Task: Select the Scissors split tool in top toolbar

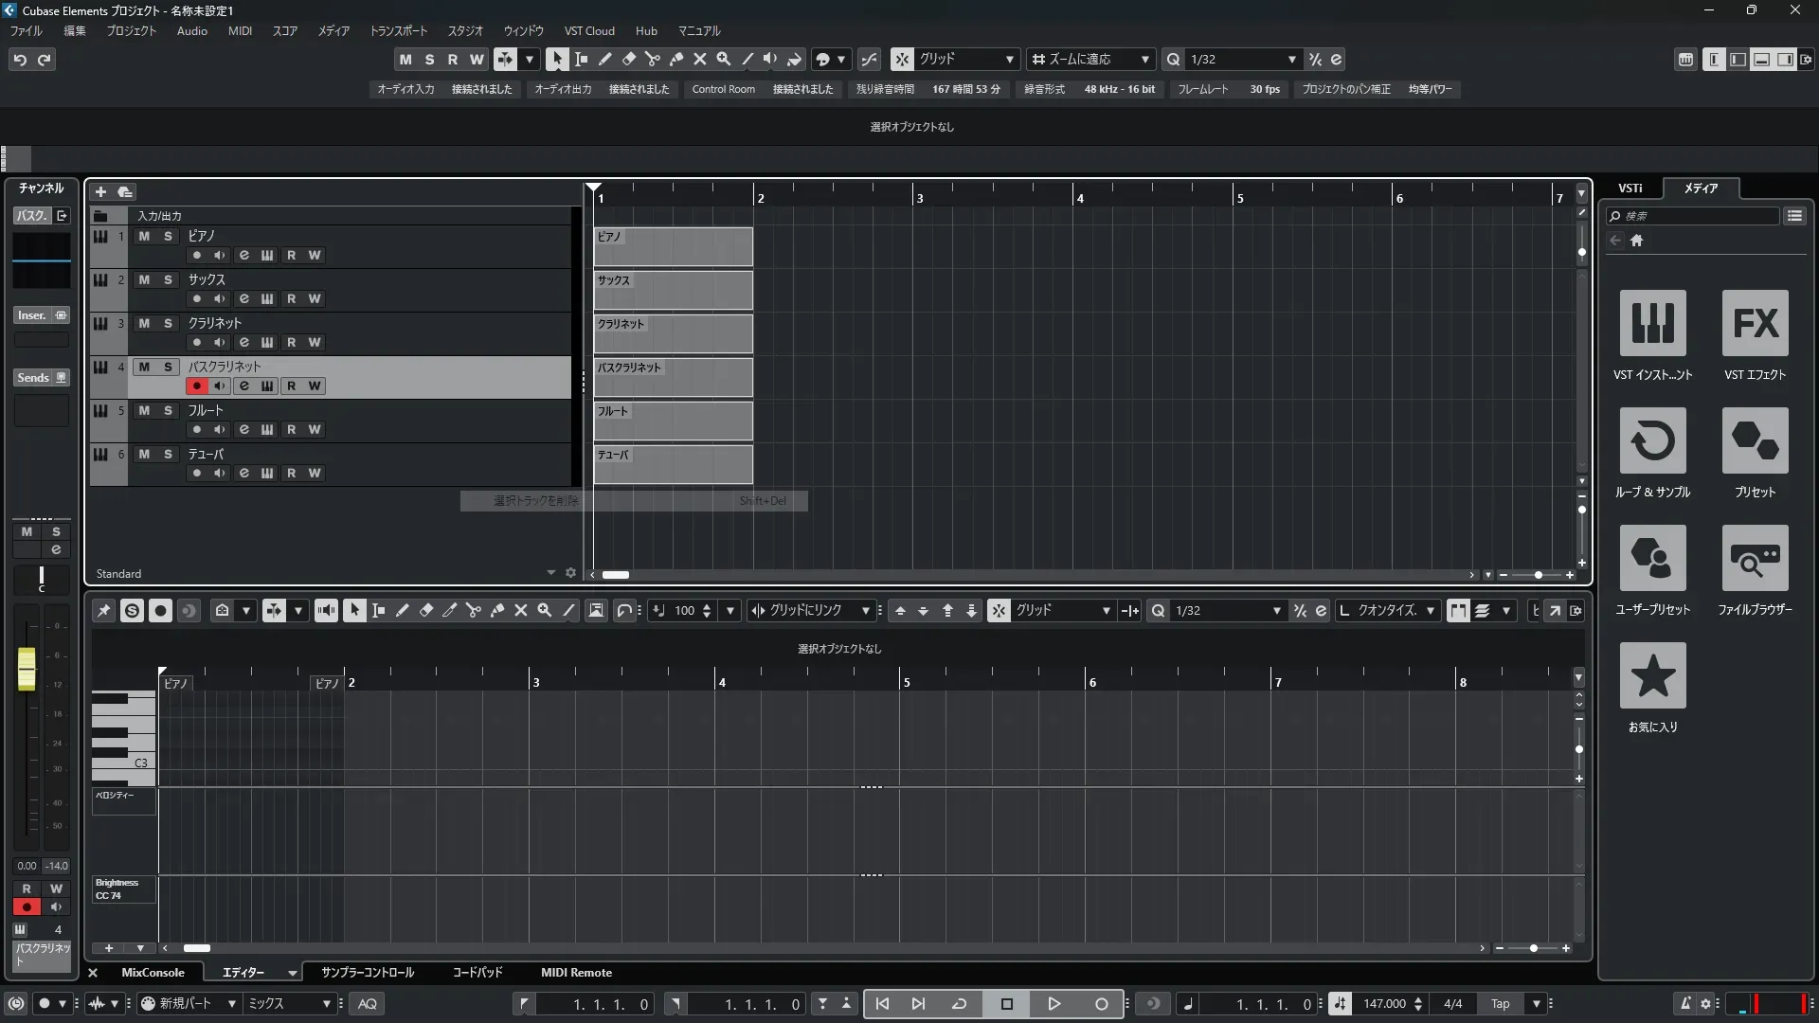Action: pyautogui.click(x=652, y=59)
